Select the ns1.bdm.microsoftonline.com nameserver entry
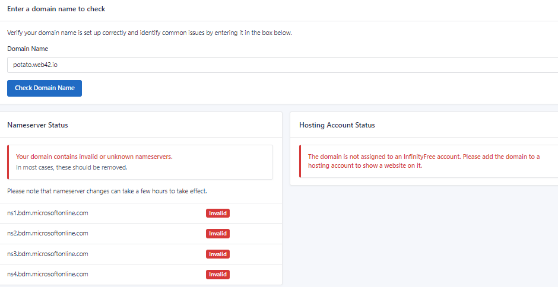 click(47, 213)
